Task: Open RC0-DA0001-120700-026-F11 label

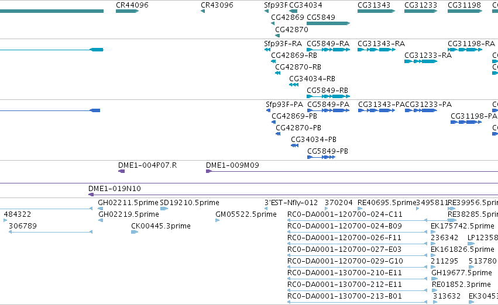Action: [344, 238]
